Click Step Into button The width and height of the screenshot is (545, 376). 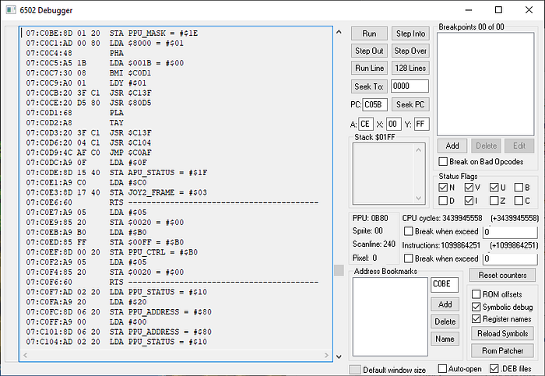pos(410,33)
